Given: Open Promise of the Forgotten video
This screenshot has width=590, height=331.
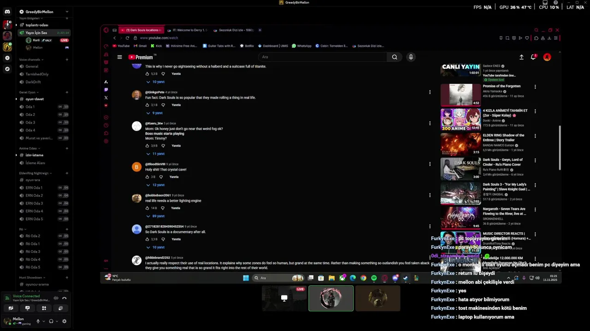Looking at the screenshot, I should pyautogui.click(x=501, y=86).
